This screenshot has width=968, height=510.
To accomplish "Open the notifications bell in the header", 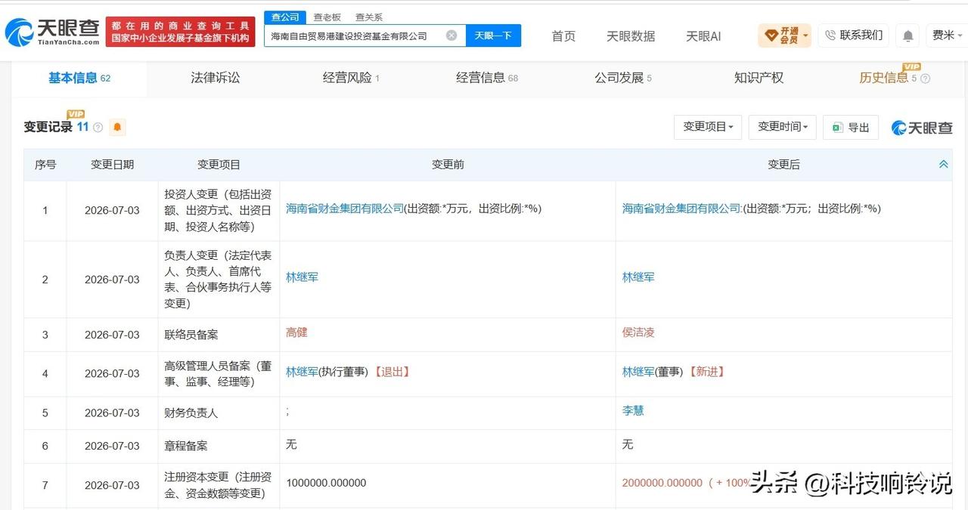I will [x=907, y=36].
